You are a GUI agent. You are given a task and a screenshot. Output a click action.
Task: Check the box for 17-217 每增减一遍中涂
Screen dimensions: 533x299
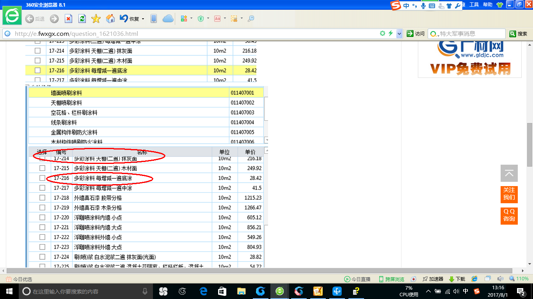pos(42,188)
